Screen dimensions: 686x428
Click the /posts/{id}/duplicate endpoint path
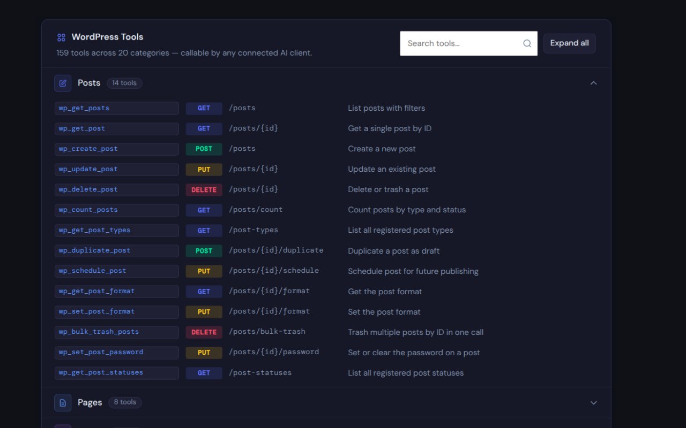pyautogui.click(x=276, y=250)
